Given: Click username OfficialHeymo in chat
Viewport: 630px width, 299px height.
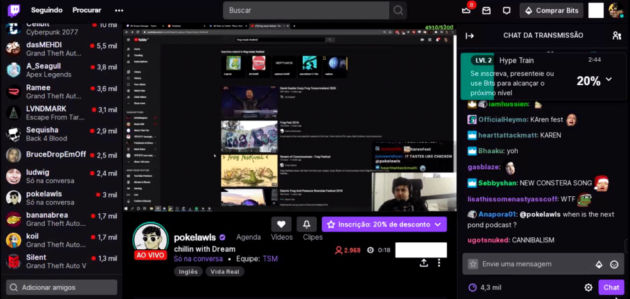Looking at the screenshot, I should tap(502, 119).
